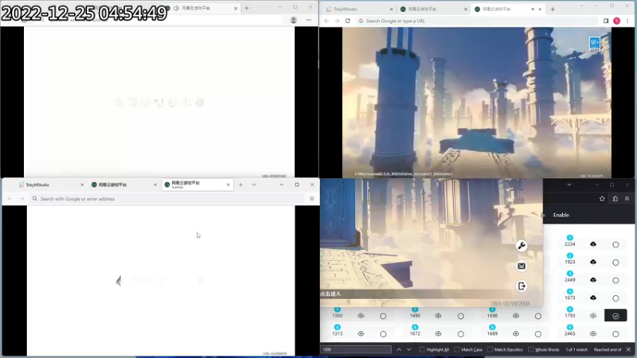Open the wrench settings icon on the game overlay
Screen dimensions: 637x358
[522, 246]
